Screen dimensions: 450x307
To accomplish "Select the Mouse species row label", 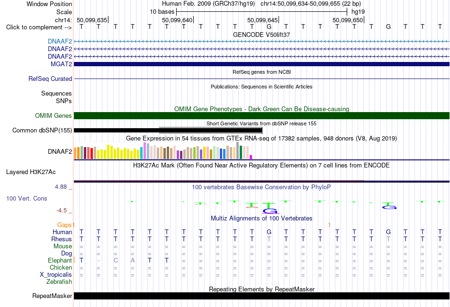I will coord(63,246).
